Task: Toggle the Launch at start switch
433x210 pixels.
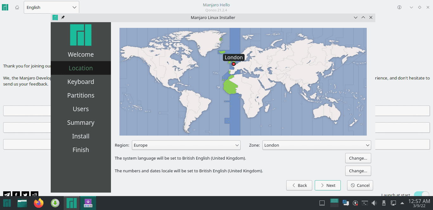Action: 421,194
